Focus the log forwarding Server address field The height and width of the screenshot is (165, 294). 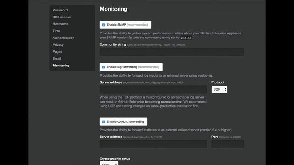pos(153,90)
